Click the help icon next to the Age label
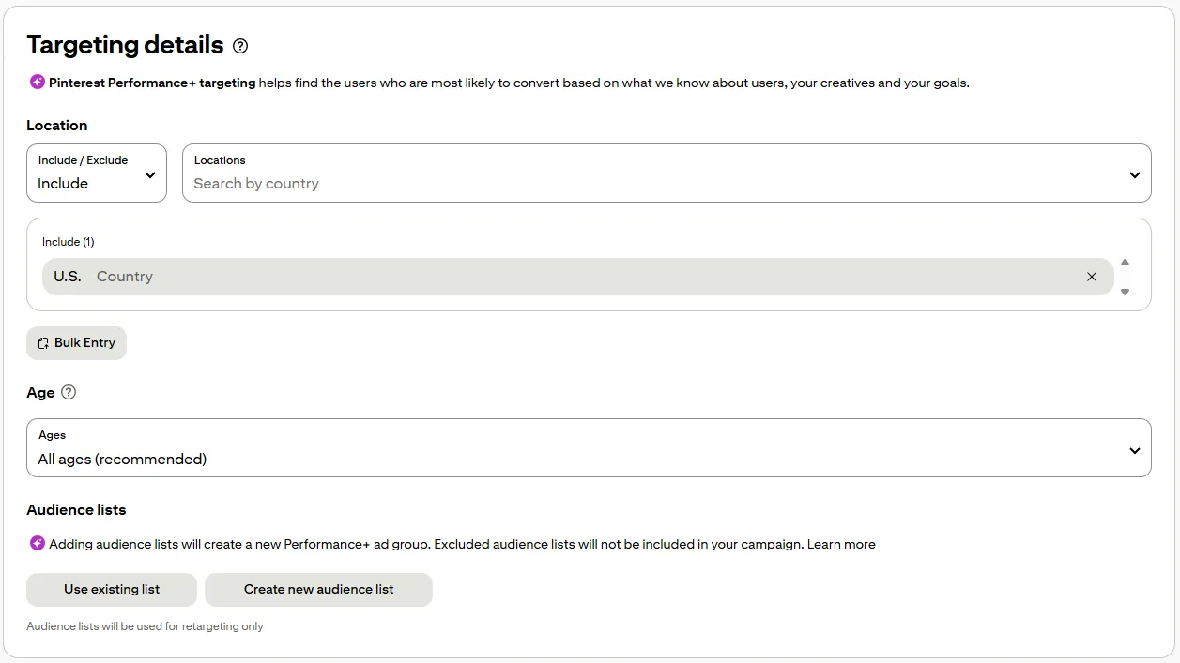The image size is (1180, 663). click(68, 392)
